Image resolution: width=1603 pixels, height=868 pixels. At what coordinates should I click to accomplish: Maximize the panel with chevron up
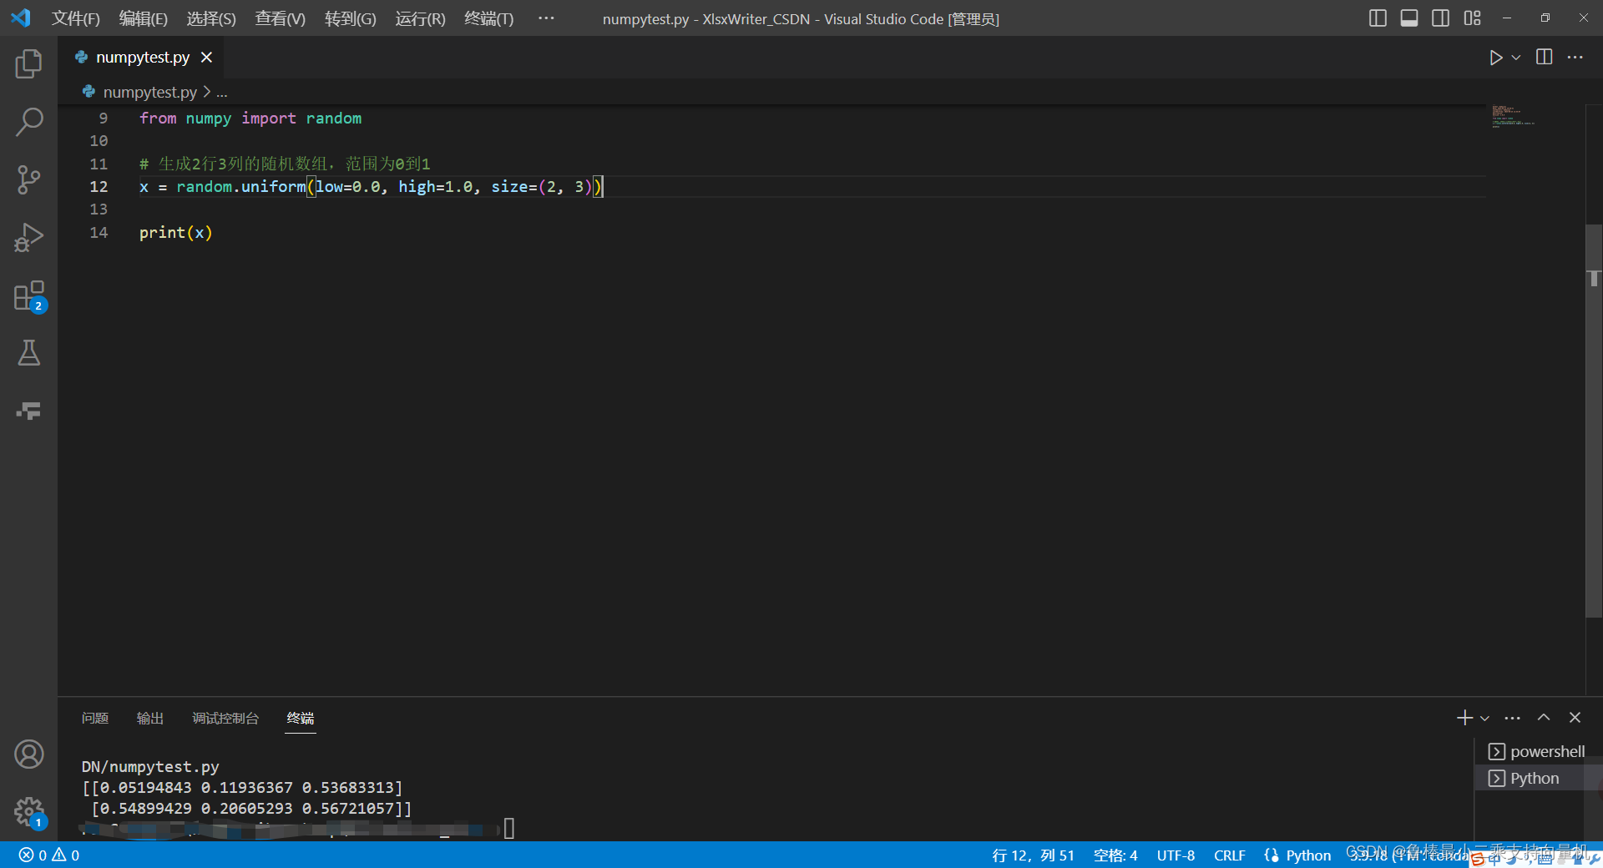point(1544,718)
